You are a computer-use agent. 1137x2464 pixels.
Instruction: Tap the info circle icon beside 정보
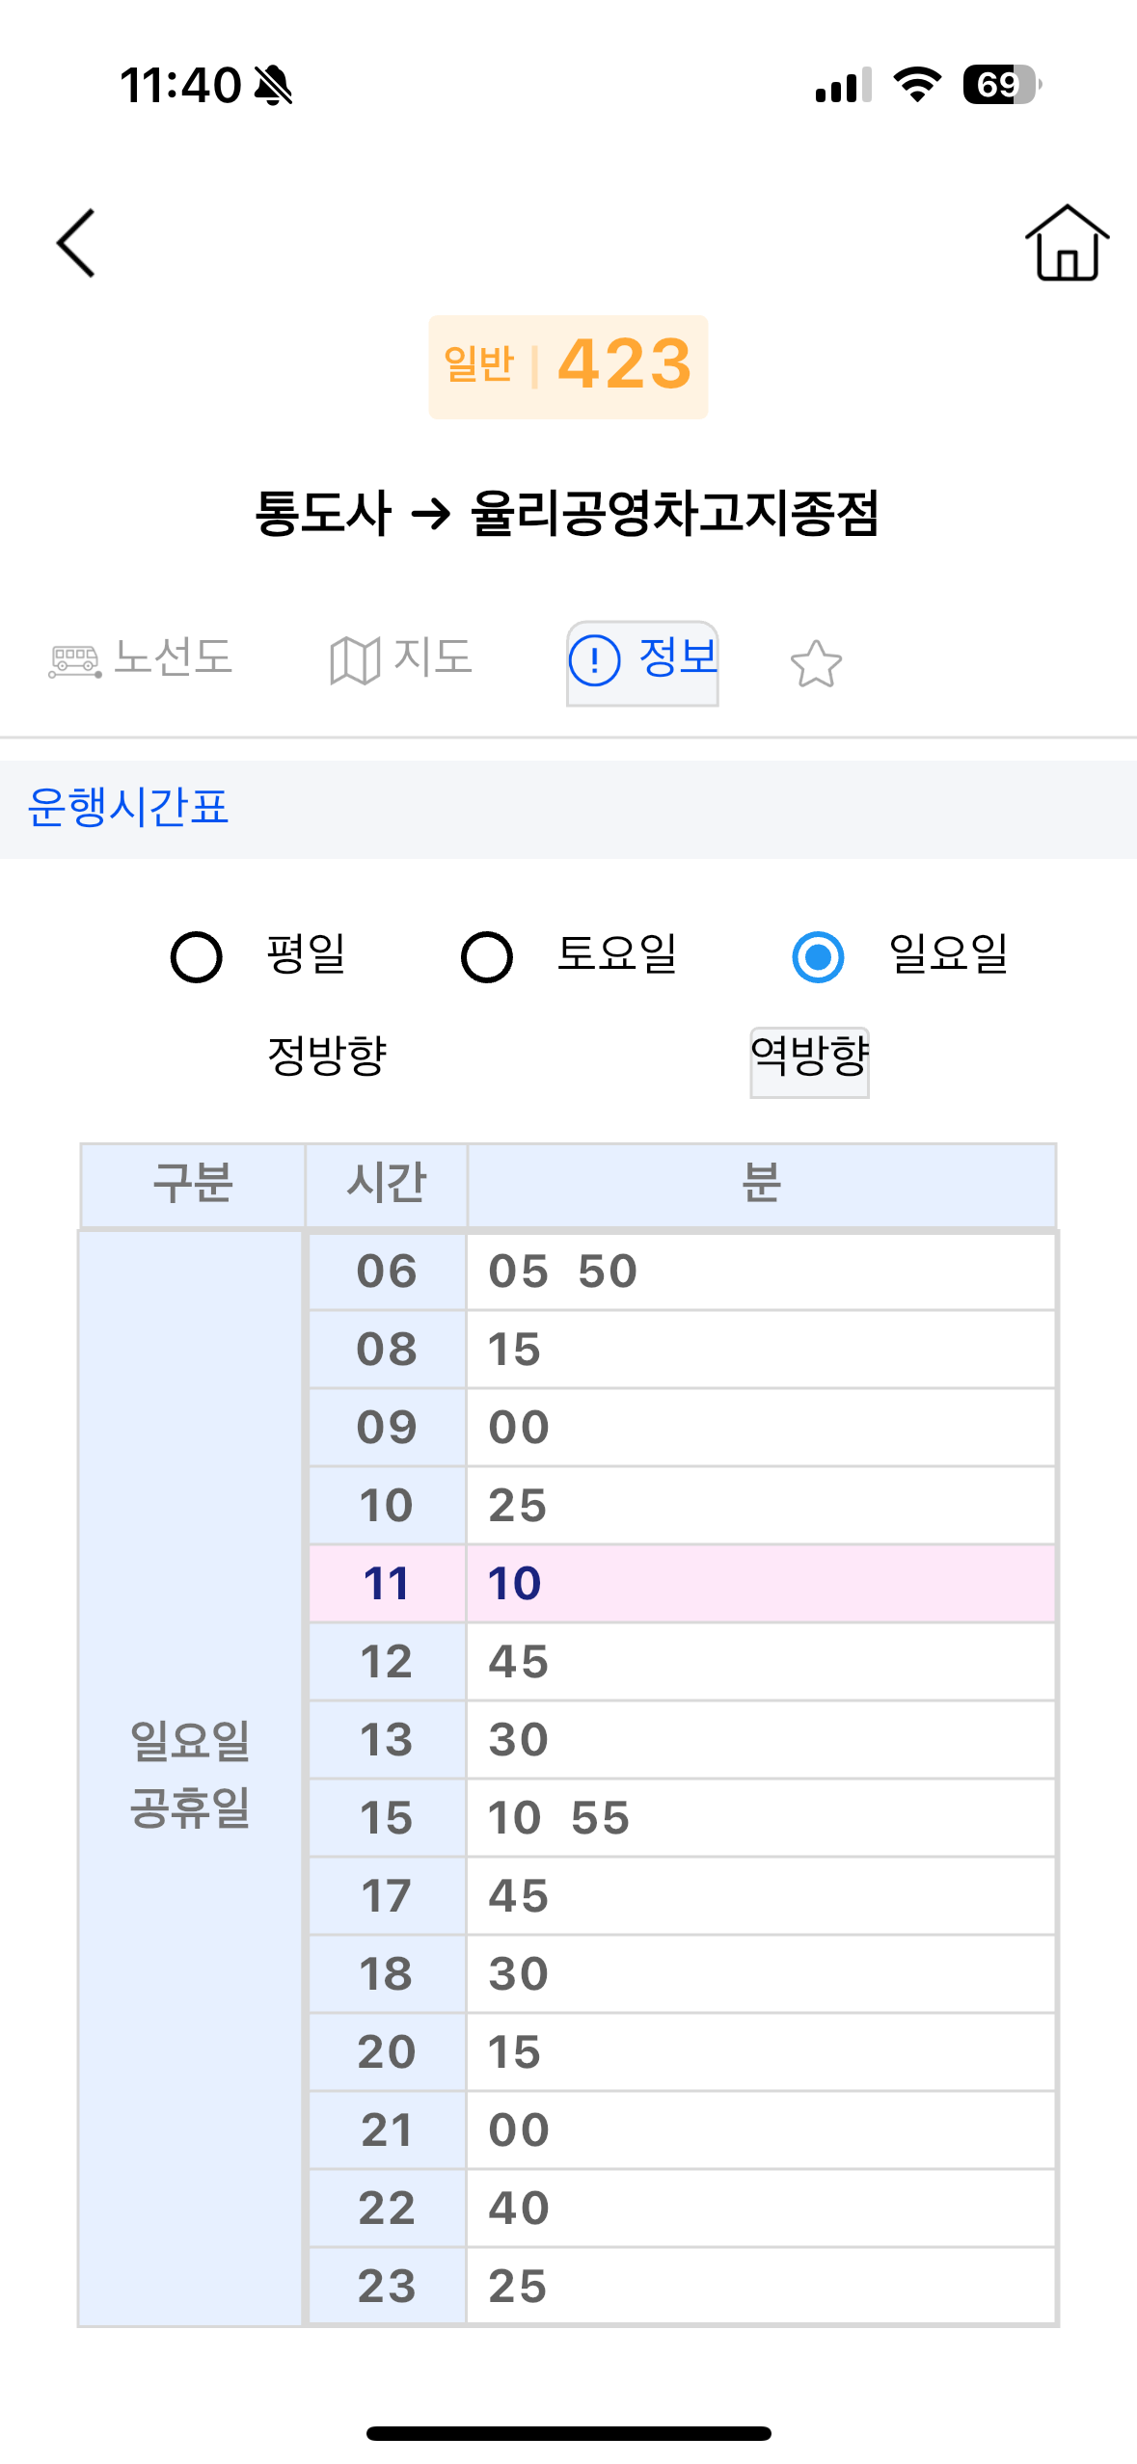[594, 661]
